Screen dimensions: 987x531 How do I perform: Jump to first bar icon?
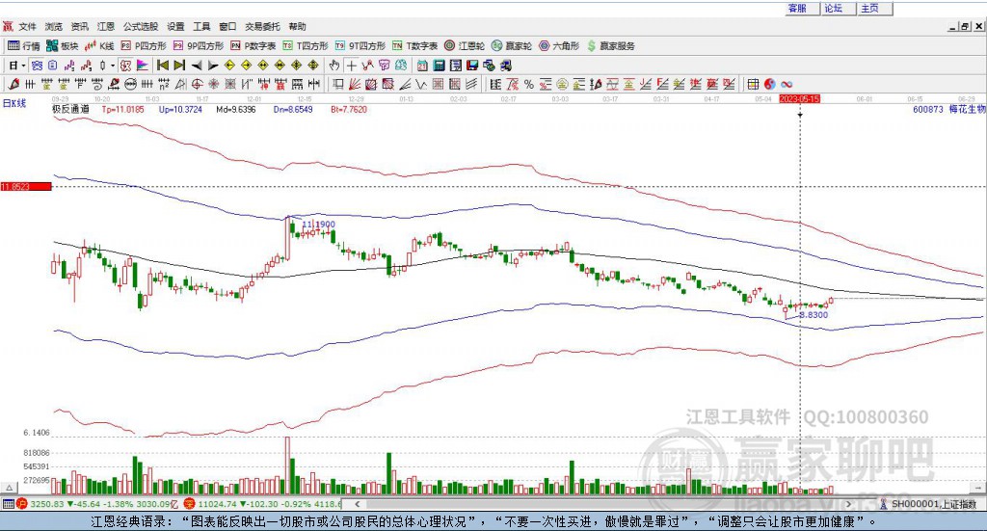click(162, 66)
